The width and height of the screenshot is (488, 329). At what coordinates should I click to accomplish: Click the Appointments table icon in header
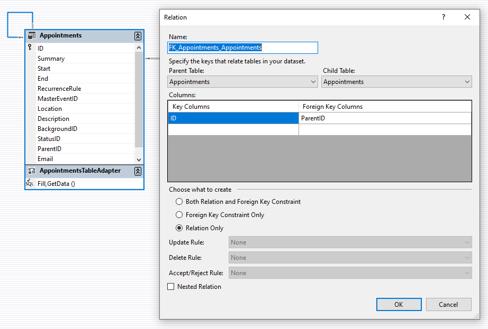click(x=32, y=36)
